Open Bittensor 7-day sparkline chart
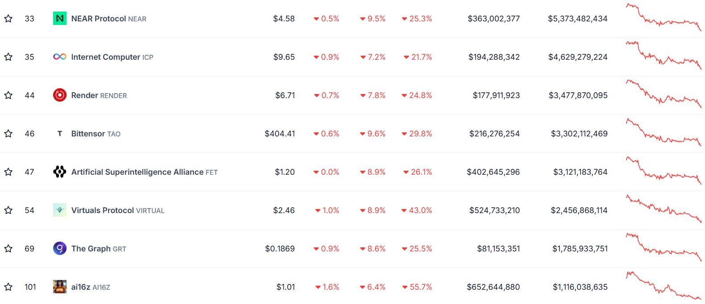Image resolution: width=705 pixels, height=304 pixels. (x=663, y=132)
